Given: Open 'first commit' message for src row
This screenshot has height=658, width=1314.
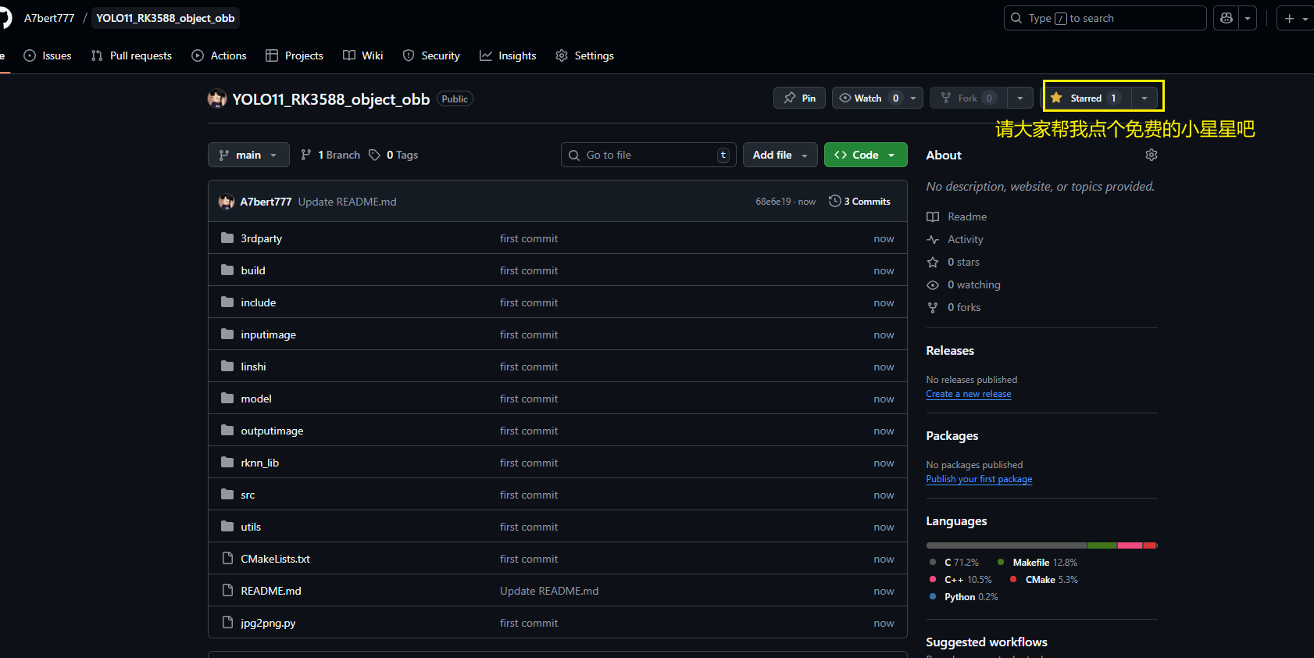Looking at the screenshot, I should point(529,495).
